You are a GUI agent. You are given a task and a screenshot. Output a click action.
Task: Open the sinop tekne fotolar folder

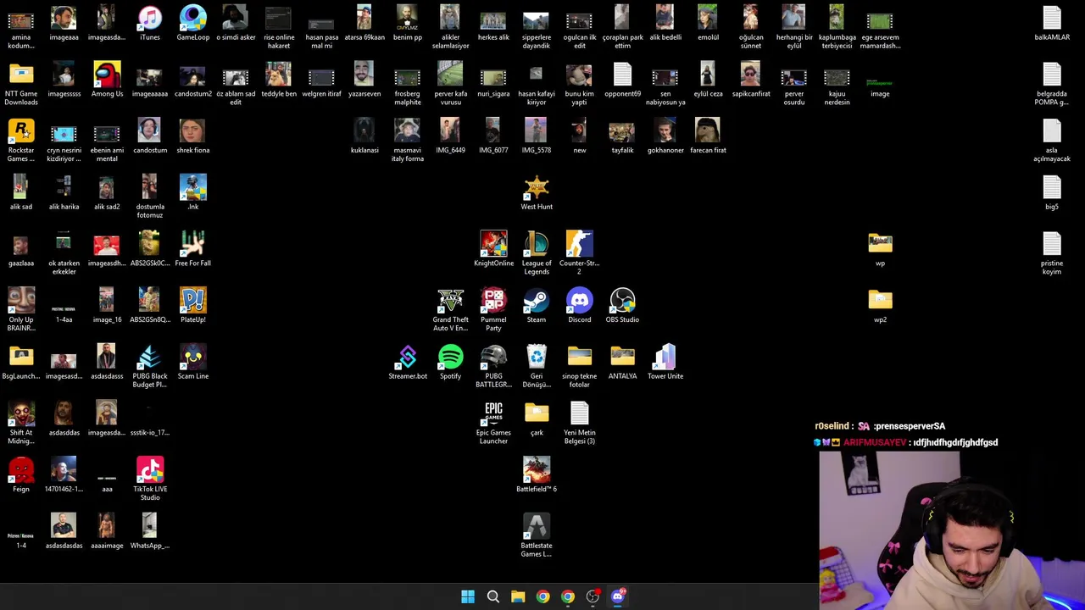(x=580, y=367)
